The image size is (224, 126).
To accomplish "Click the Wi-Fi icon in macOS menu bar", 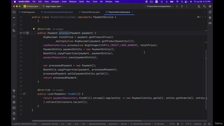I will (177, 2).
